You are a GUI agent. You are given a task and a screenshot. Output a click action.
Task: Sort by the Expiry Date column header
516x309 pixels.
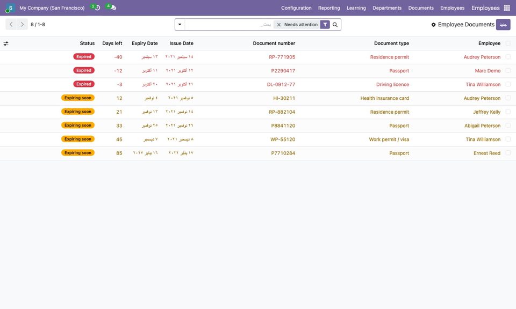point(145,43)
